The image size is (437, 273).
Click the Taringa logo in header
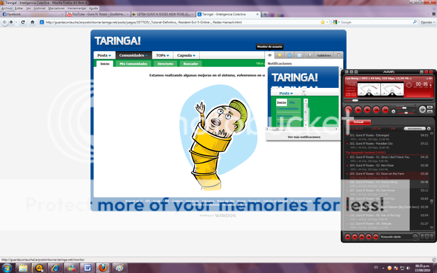(117, 41)
